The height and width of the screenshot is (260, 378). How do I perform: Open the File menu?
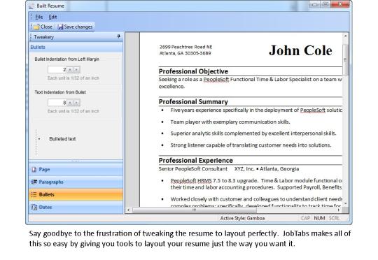click(38, 17)
